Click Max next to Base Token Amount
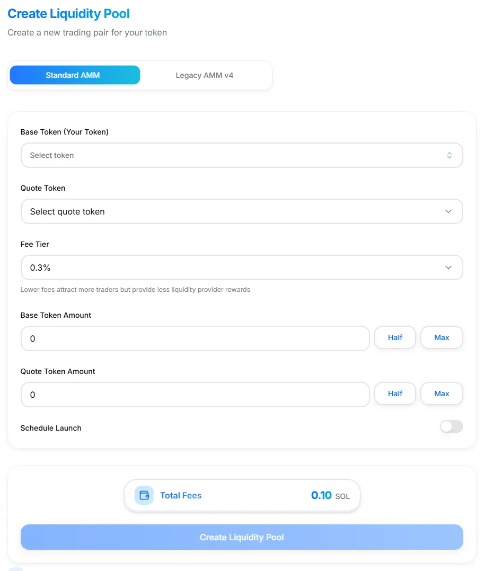Screen dimensions: 485x571 tap(442, 337)
